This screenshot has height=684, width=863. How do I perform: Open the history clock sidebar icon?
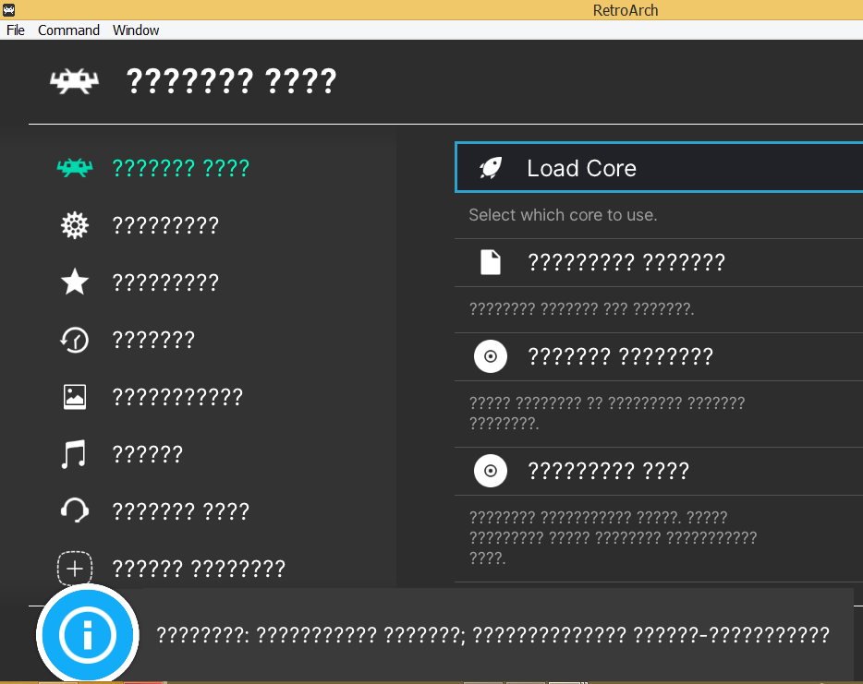pyautogui.click(x=75, y=340)
